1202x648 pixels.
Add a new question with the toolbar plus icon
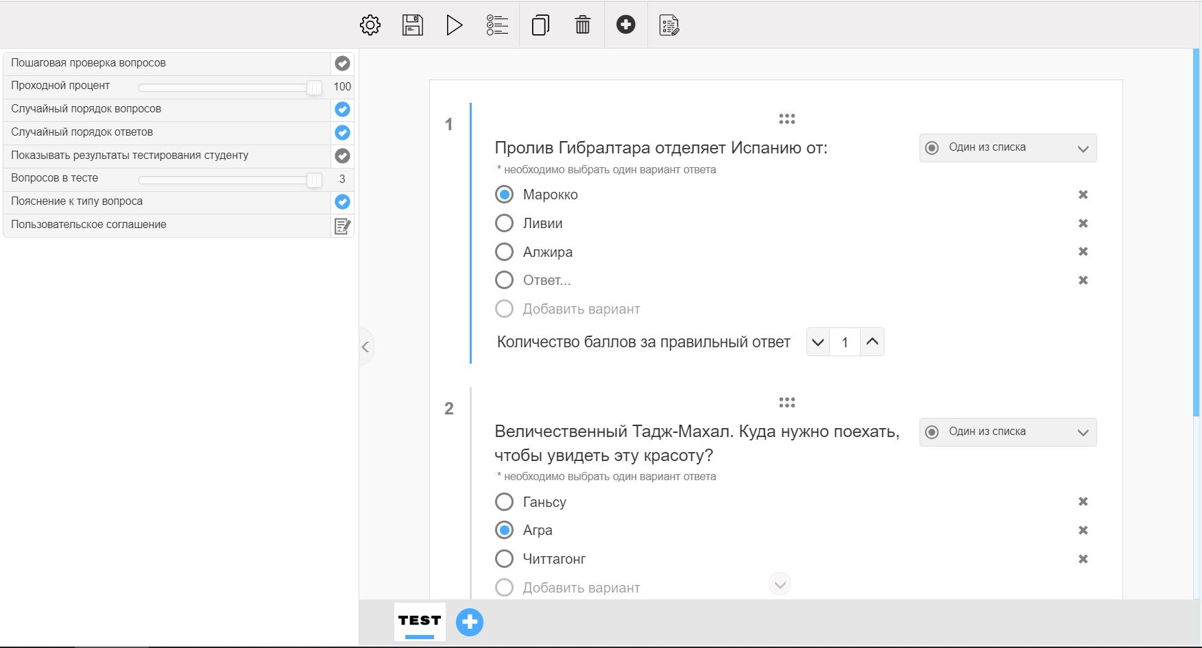tap(625, 25)
